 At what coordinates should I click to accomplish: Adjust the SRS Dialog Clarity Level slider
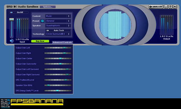click(x=58, y=91)
